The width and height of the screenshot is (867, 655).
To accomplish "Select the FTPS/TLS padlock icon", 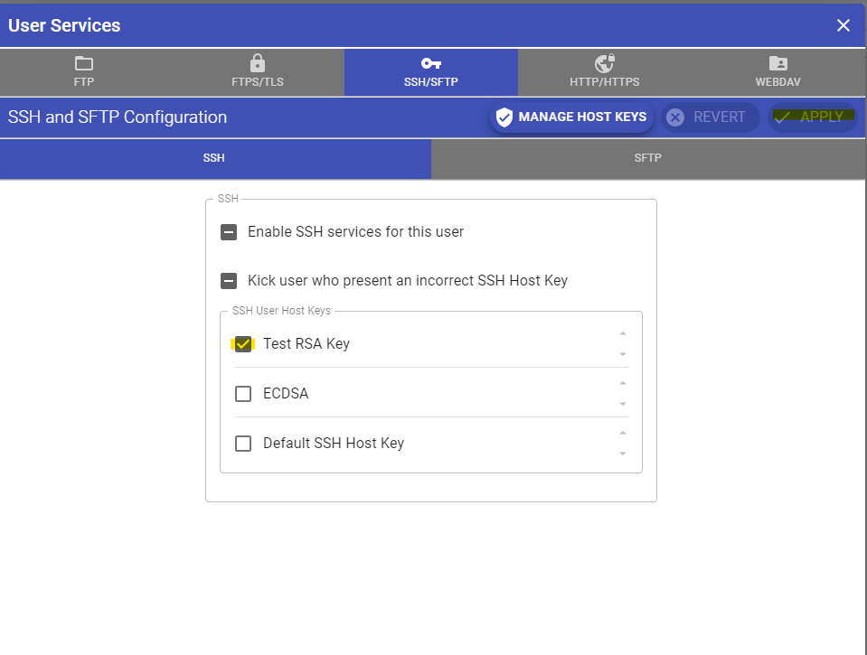I will click(257, 63).
